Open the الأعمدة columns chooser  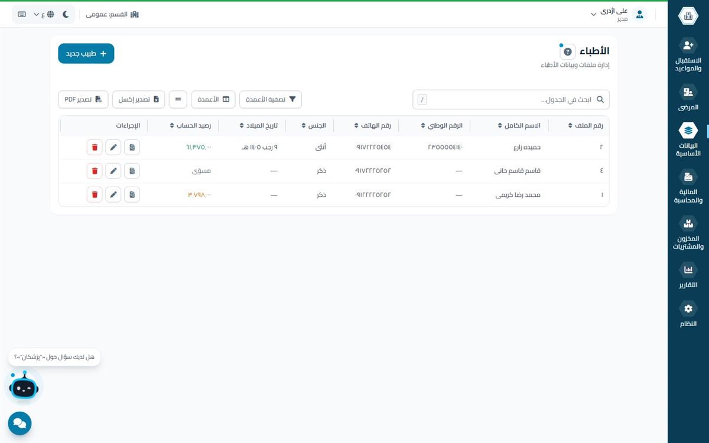point(213,99)
